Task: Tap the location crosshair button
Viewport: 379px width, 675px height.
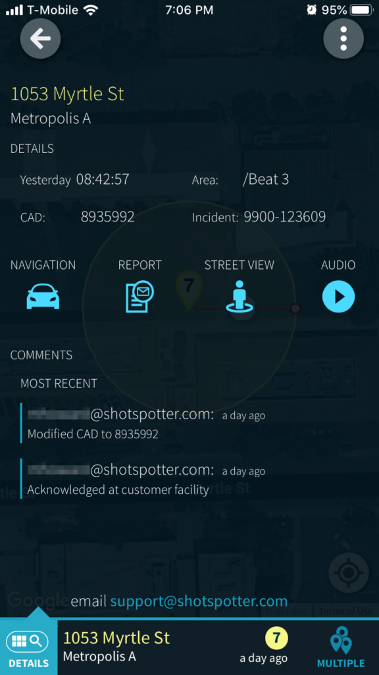Action: [349, 573]
